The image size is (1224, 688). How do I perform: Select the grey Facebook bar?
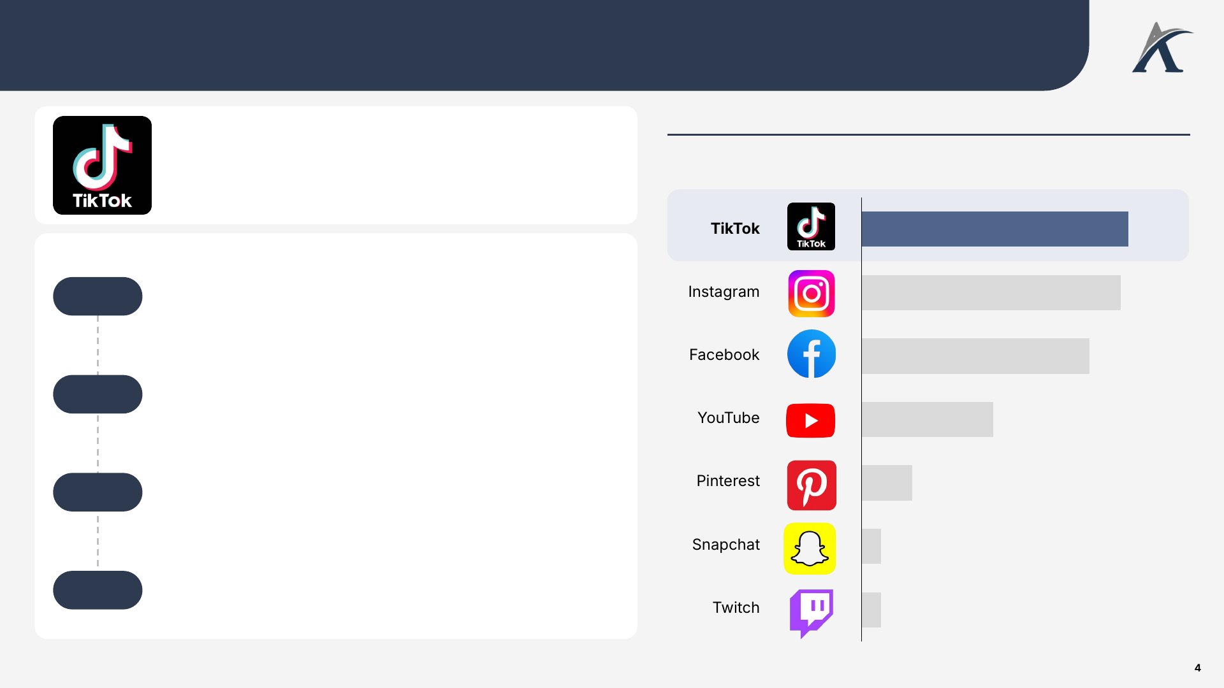click(975, 356)
